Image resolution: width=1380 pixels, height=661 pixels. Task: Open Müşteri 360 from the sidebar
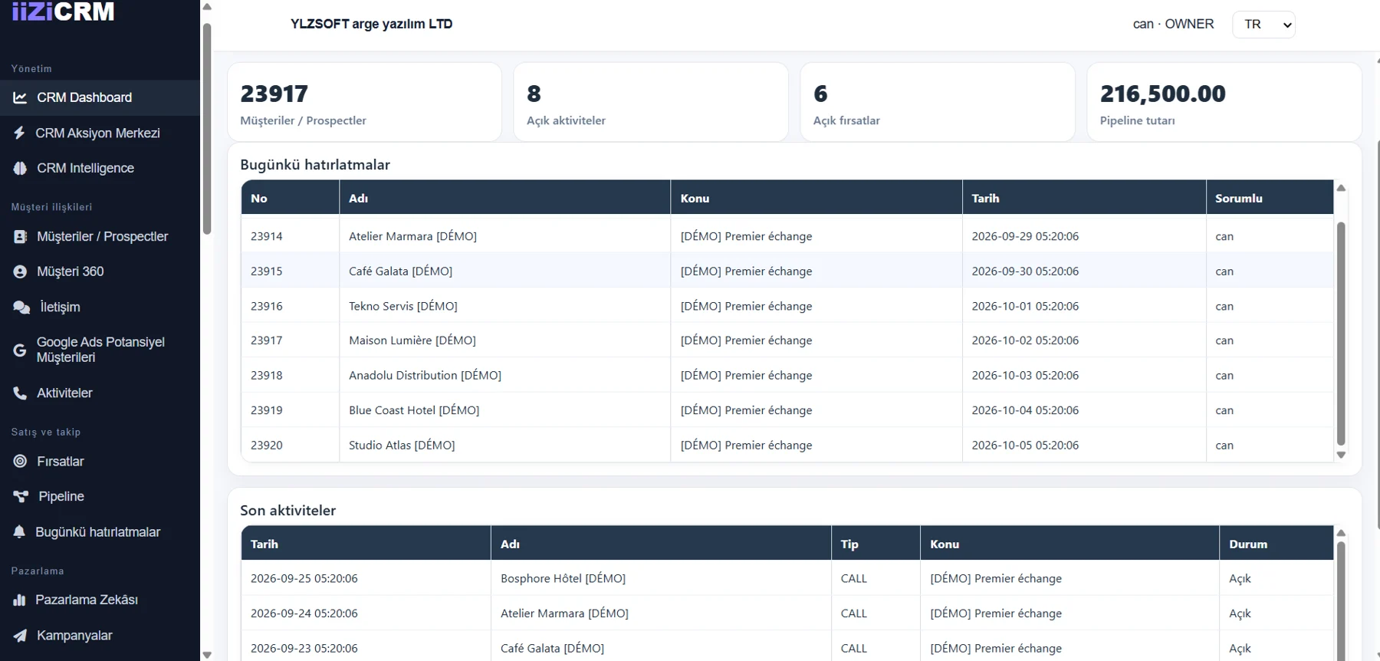click(x=100, y=271)
